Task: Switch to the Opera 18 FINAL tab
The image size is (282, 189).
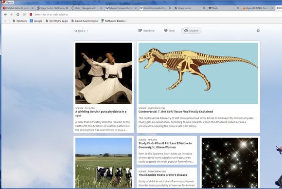Action: tap(258, 8)
